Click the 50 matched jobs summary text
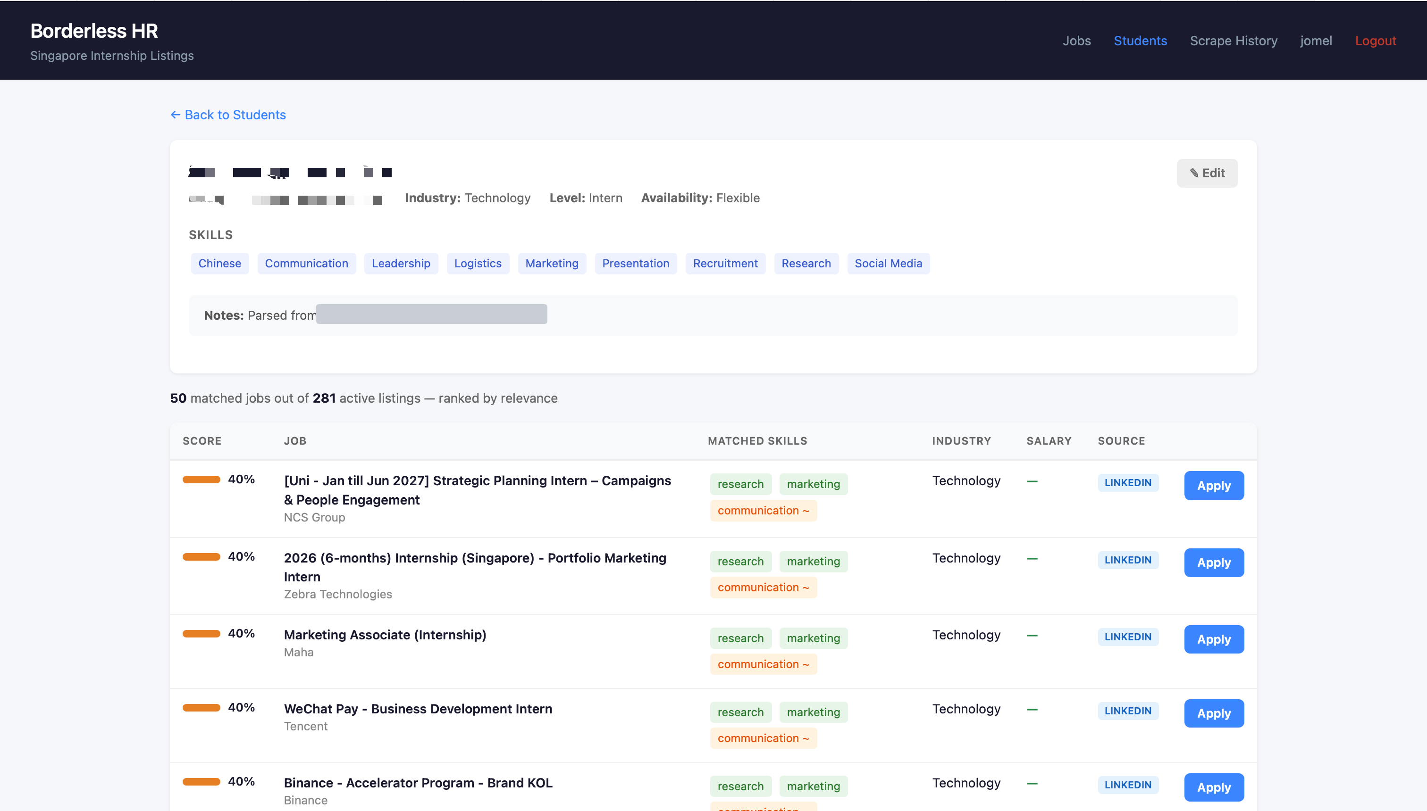Image resolution: width=1427 pixels, height=811 pixels. (363, 398)
